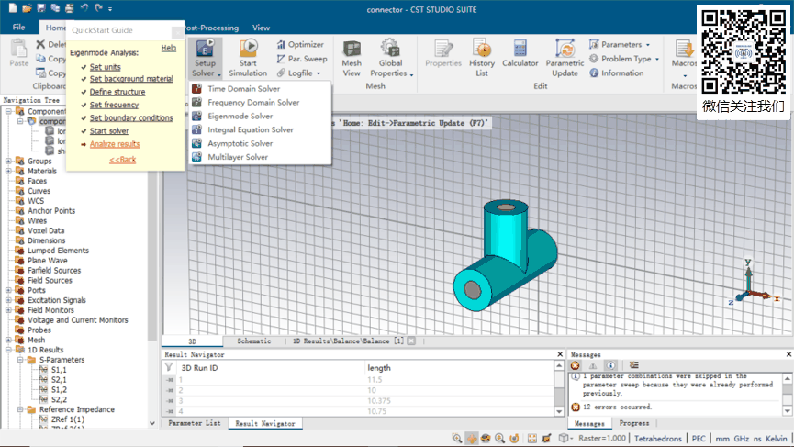This screenshot has height=447, width=794.
Task: Choose Time Domain Solver menu entry
Action: point(243,89)
